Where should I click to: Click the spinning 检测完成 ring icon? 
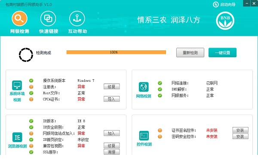tap(26, 55)
